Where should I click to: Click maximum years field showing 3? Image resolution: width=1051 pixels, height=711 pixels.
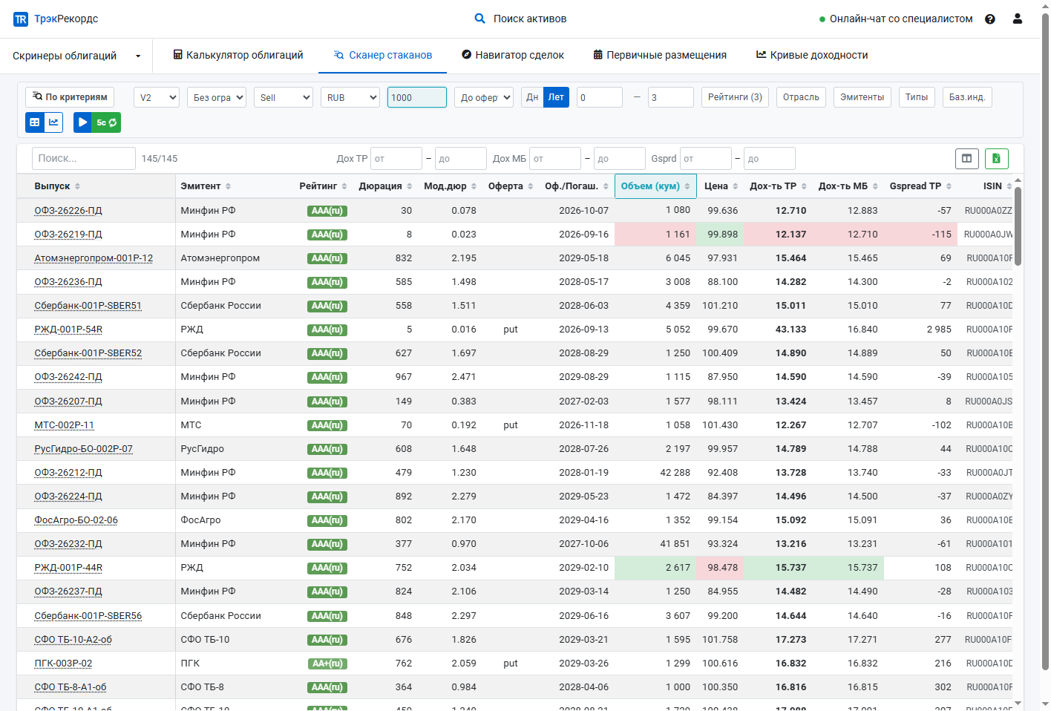[x=671, y=97]
